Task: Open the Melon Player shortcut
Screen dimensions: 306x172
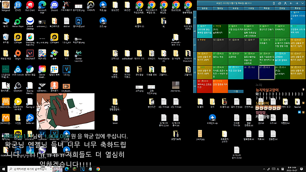Action: (18, 21)
